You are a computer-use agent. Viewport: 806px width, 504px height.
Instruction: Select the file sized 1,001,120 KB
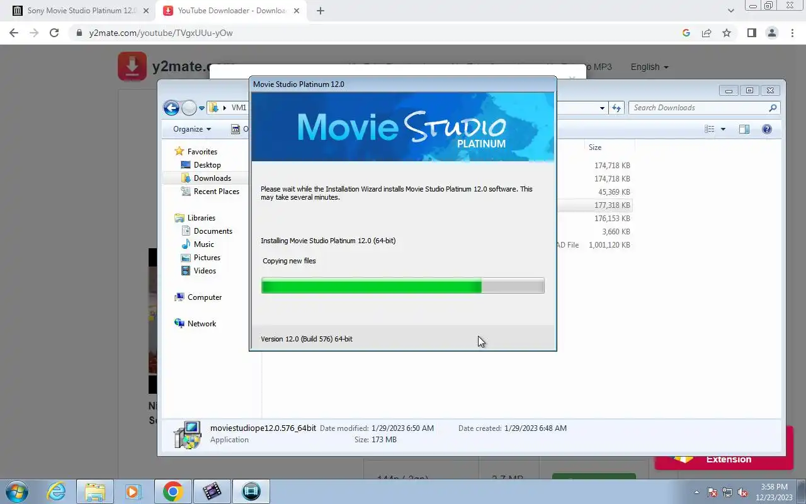[x=609, y=245]
